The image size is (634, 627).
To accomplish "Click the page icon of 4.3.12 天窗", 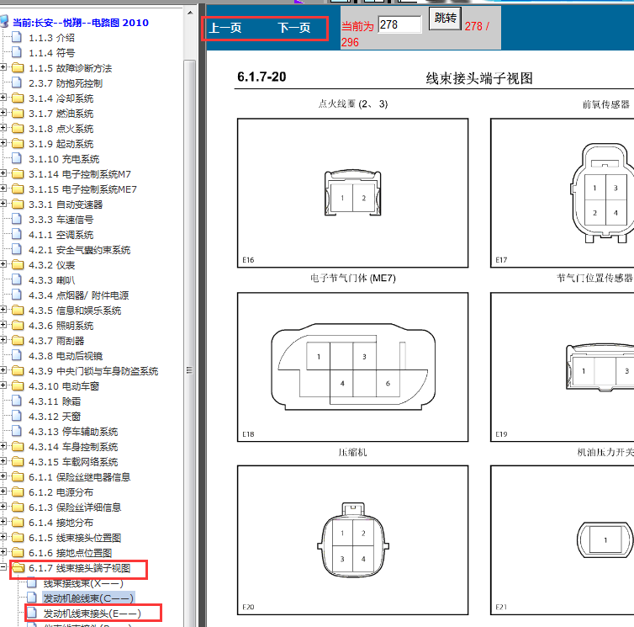I will tap(17, 416).
